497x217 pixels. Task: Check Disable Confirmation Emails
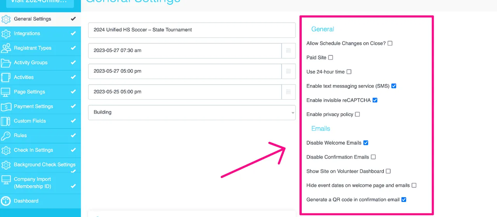(373, 157)
